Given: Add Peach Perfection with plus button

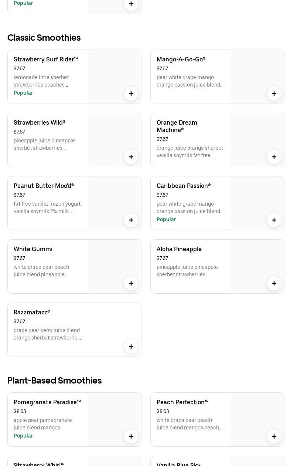Looking at the screenshot, I should coord(274,436).
